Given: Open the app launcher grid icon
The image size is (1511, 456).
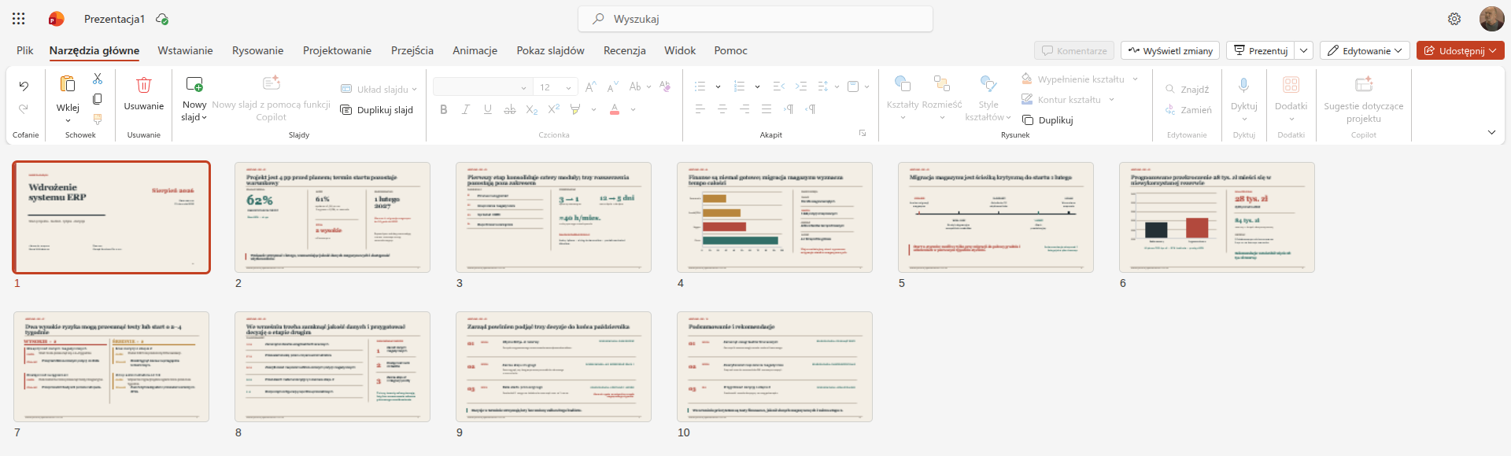Looking at the screenshot, I should (x=19, y=19).
